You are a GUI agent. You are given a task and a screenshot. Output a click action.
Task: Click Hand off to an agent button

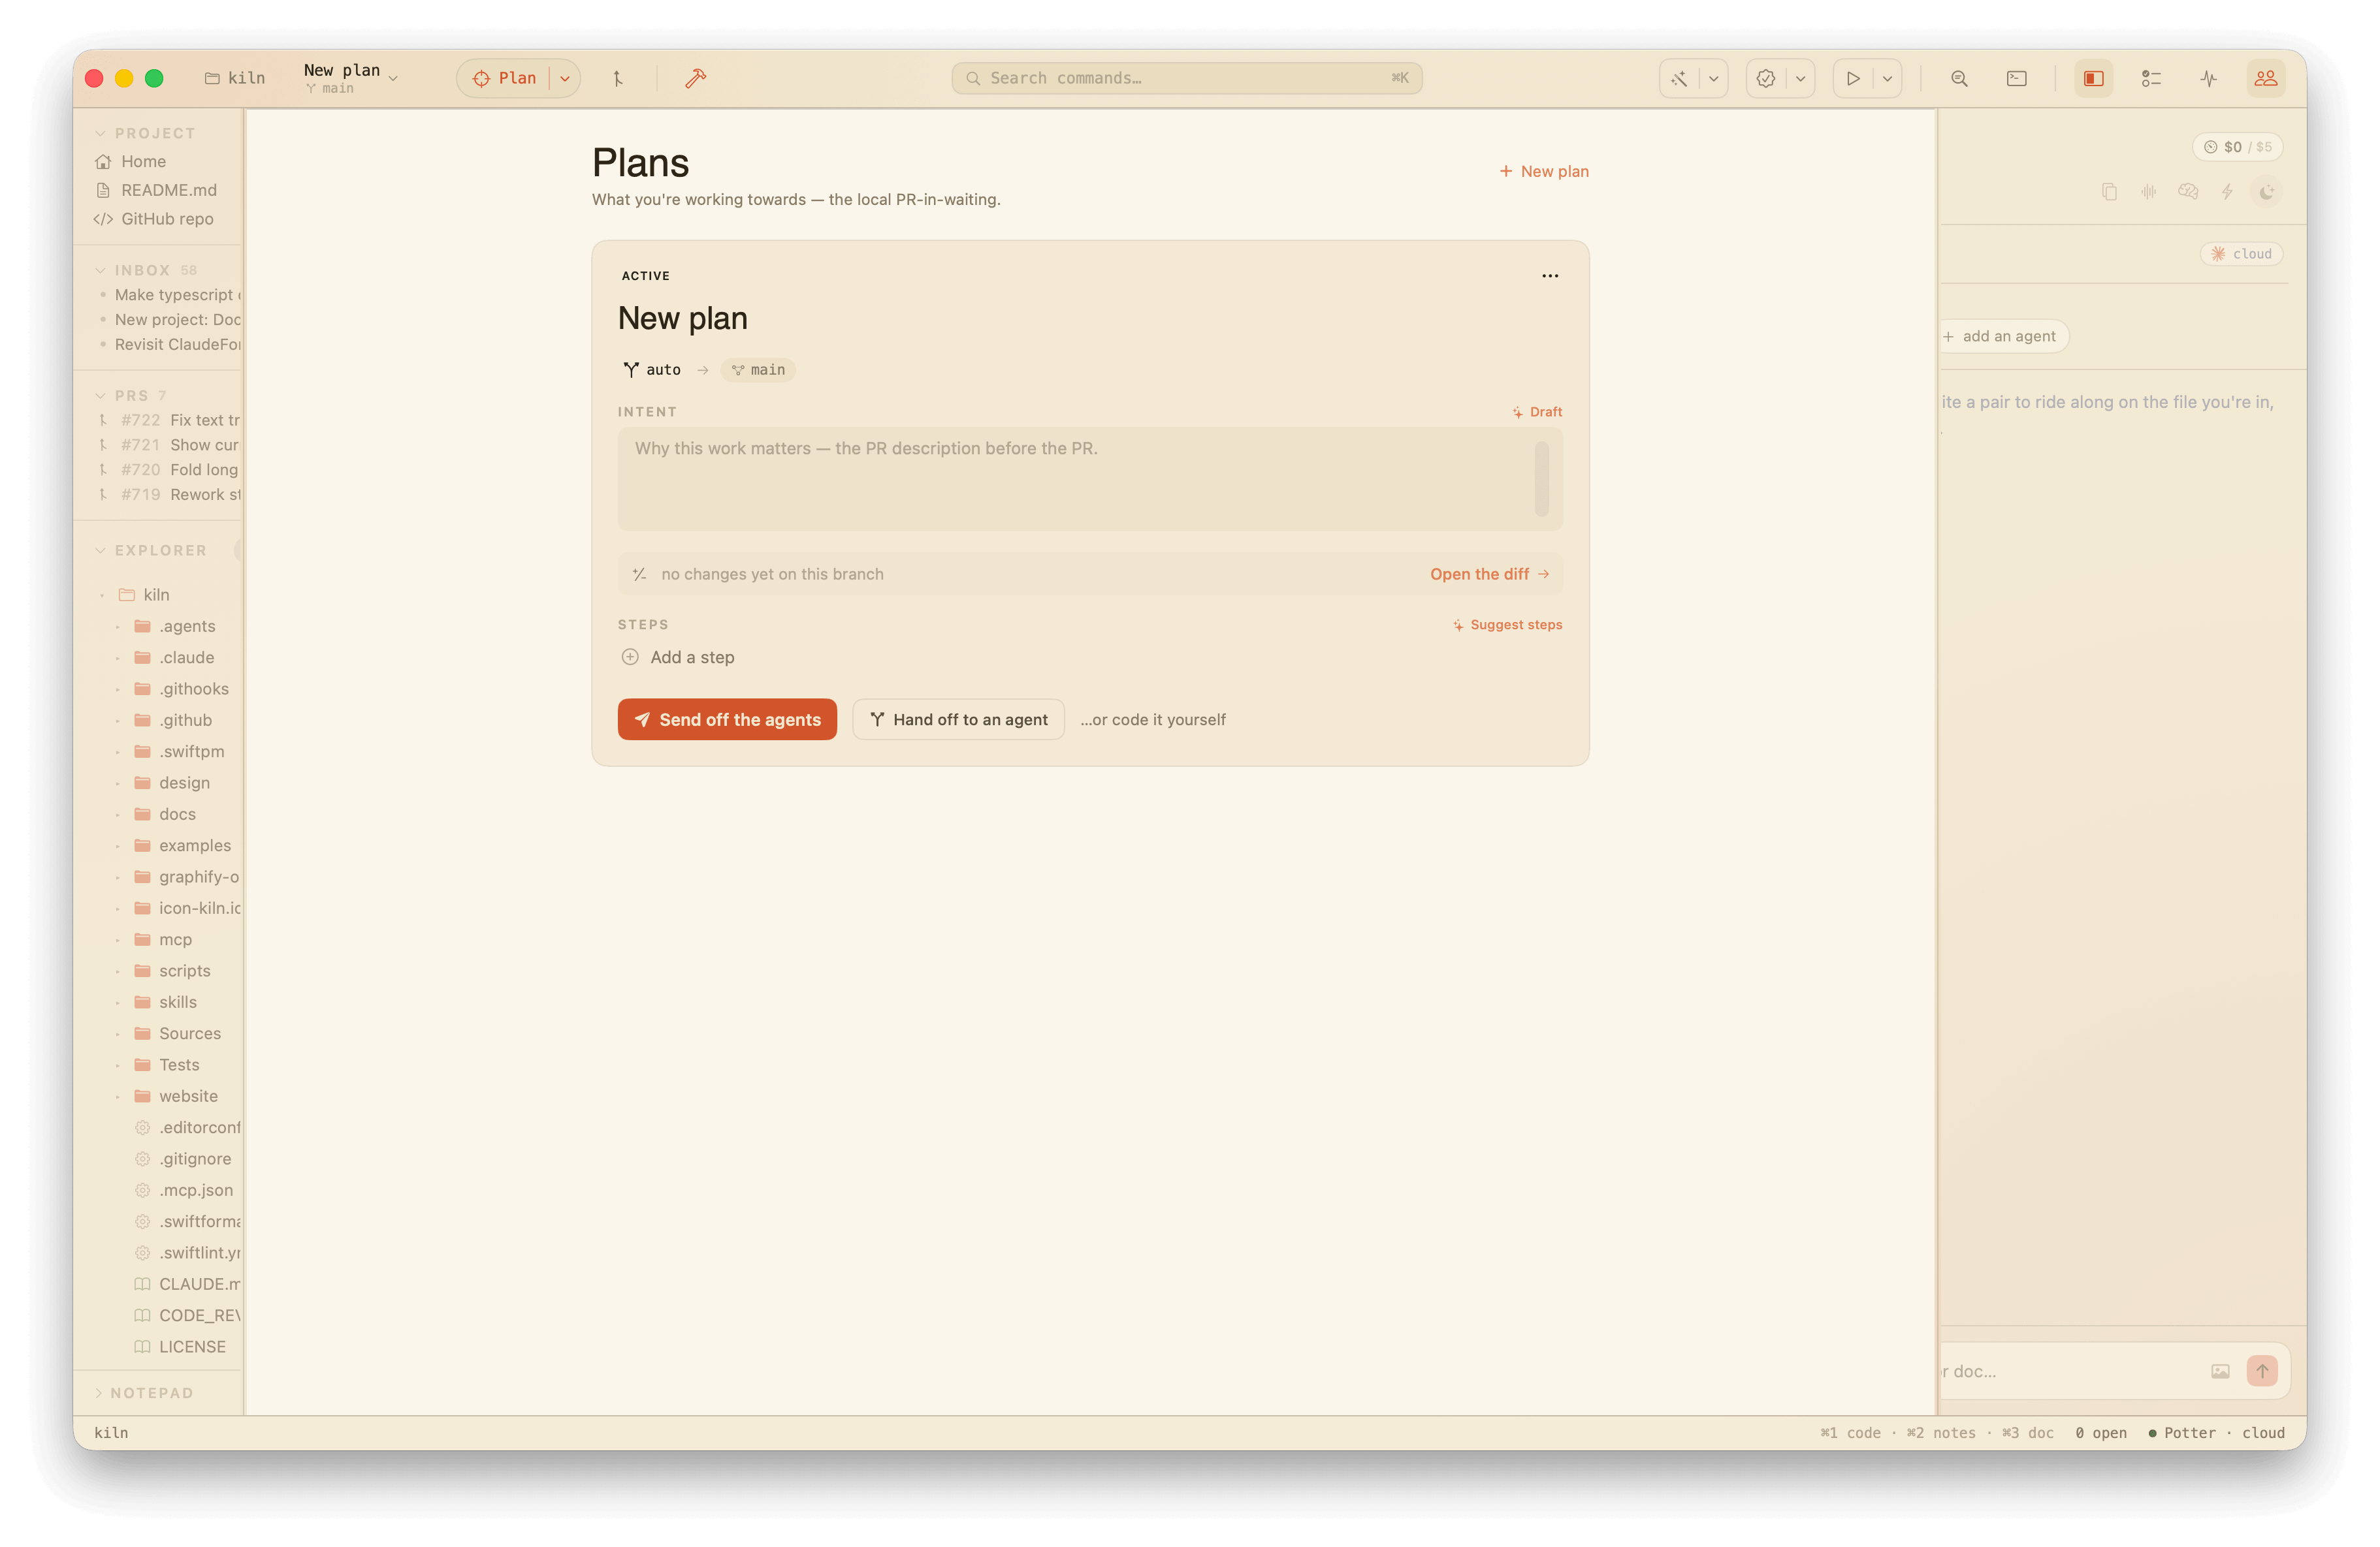[958, 719]
